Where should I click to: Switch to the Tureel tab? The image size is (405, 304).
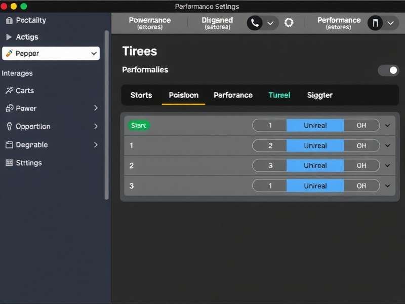(x=279, y=95)
